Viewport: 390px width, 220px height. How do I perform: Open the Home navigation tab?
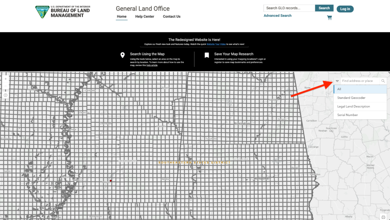point(121,16)
